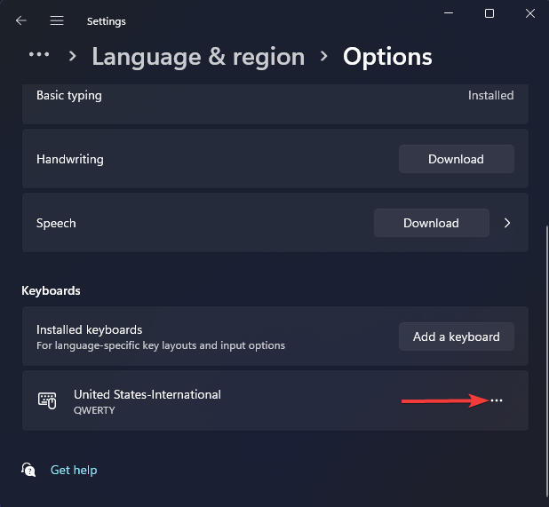
Task: Open United States-International keyboard more options
Action: [496, 400]
